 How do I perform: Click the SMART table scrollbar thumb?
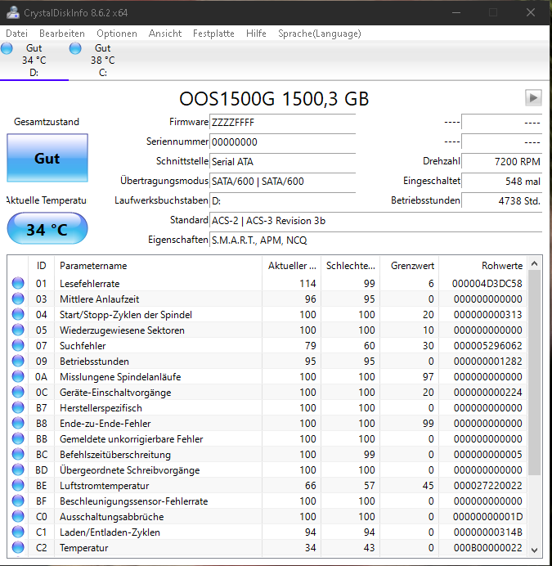(535, 372)
